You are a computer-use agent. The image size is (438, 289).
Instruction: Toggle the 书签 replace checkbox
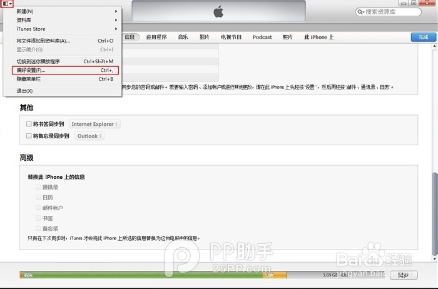[x=38, y=218]
